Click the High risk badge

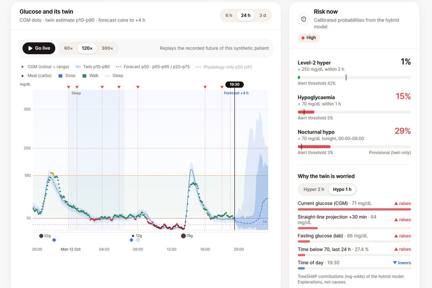click(309, 38)
